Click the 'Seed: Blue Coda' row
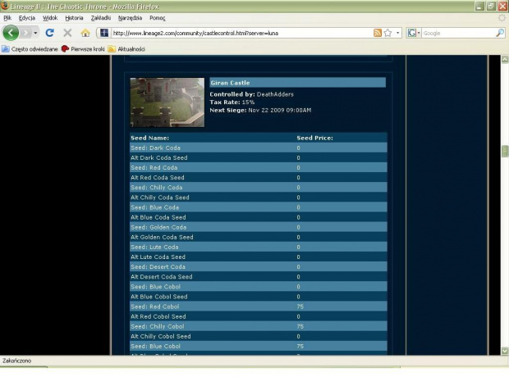The image size is (509, 377). [259, 207]
